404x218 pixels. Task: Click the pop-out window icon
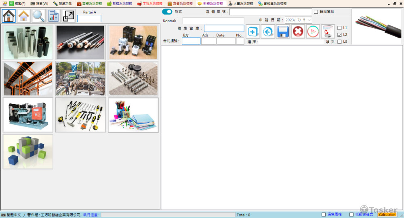coord(69,16)
